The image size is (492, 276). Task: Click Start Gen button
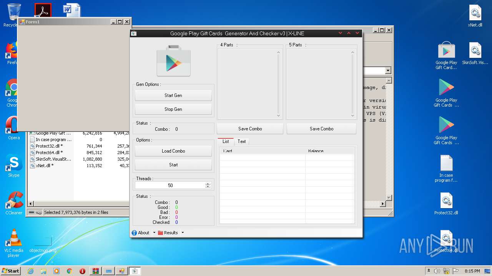[173, 95]
